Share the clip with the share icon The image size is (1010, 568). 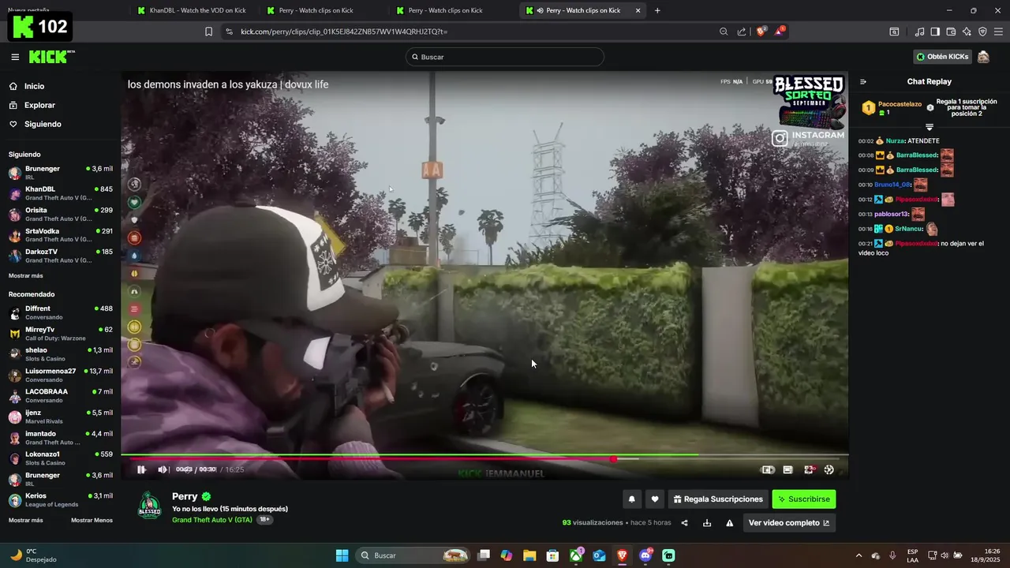[x=684, y=523]
